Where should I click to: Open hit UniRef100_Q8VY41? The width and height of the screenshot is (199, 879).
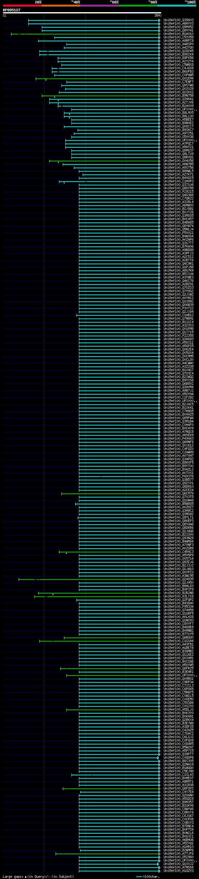178,30
